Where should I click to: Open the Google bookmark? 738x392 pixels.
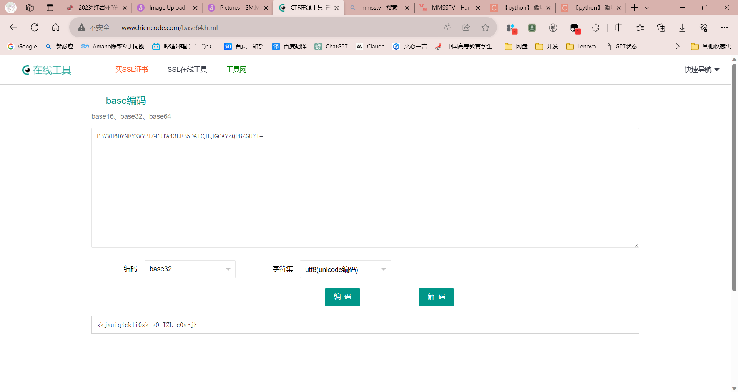click(x=22, y=46)
